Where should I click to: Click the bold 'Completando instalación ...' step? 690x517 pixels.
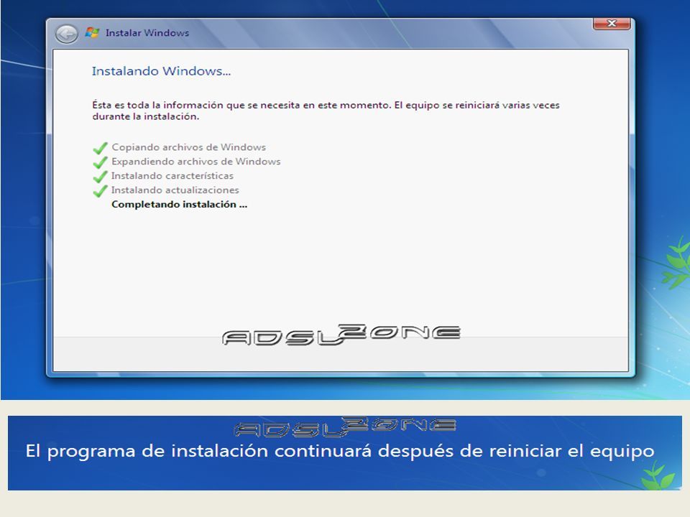(x=179, y=205)
